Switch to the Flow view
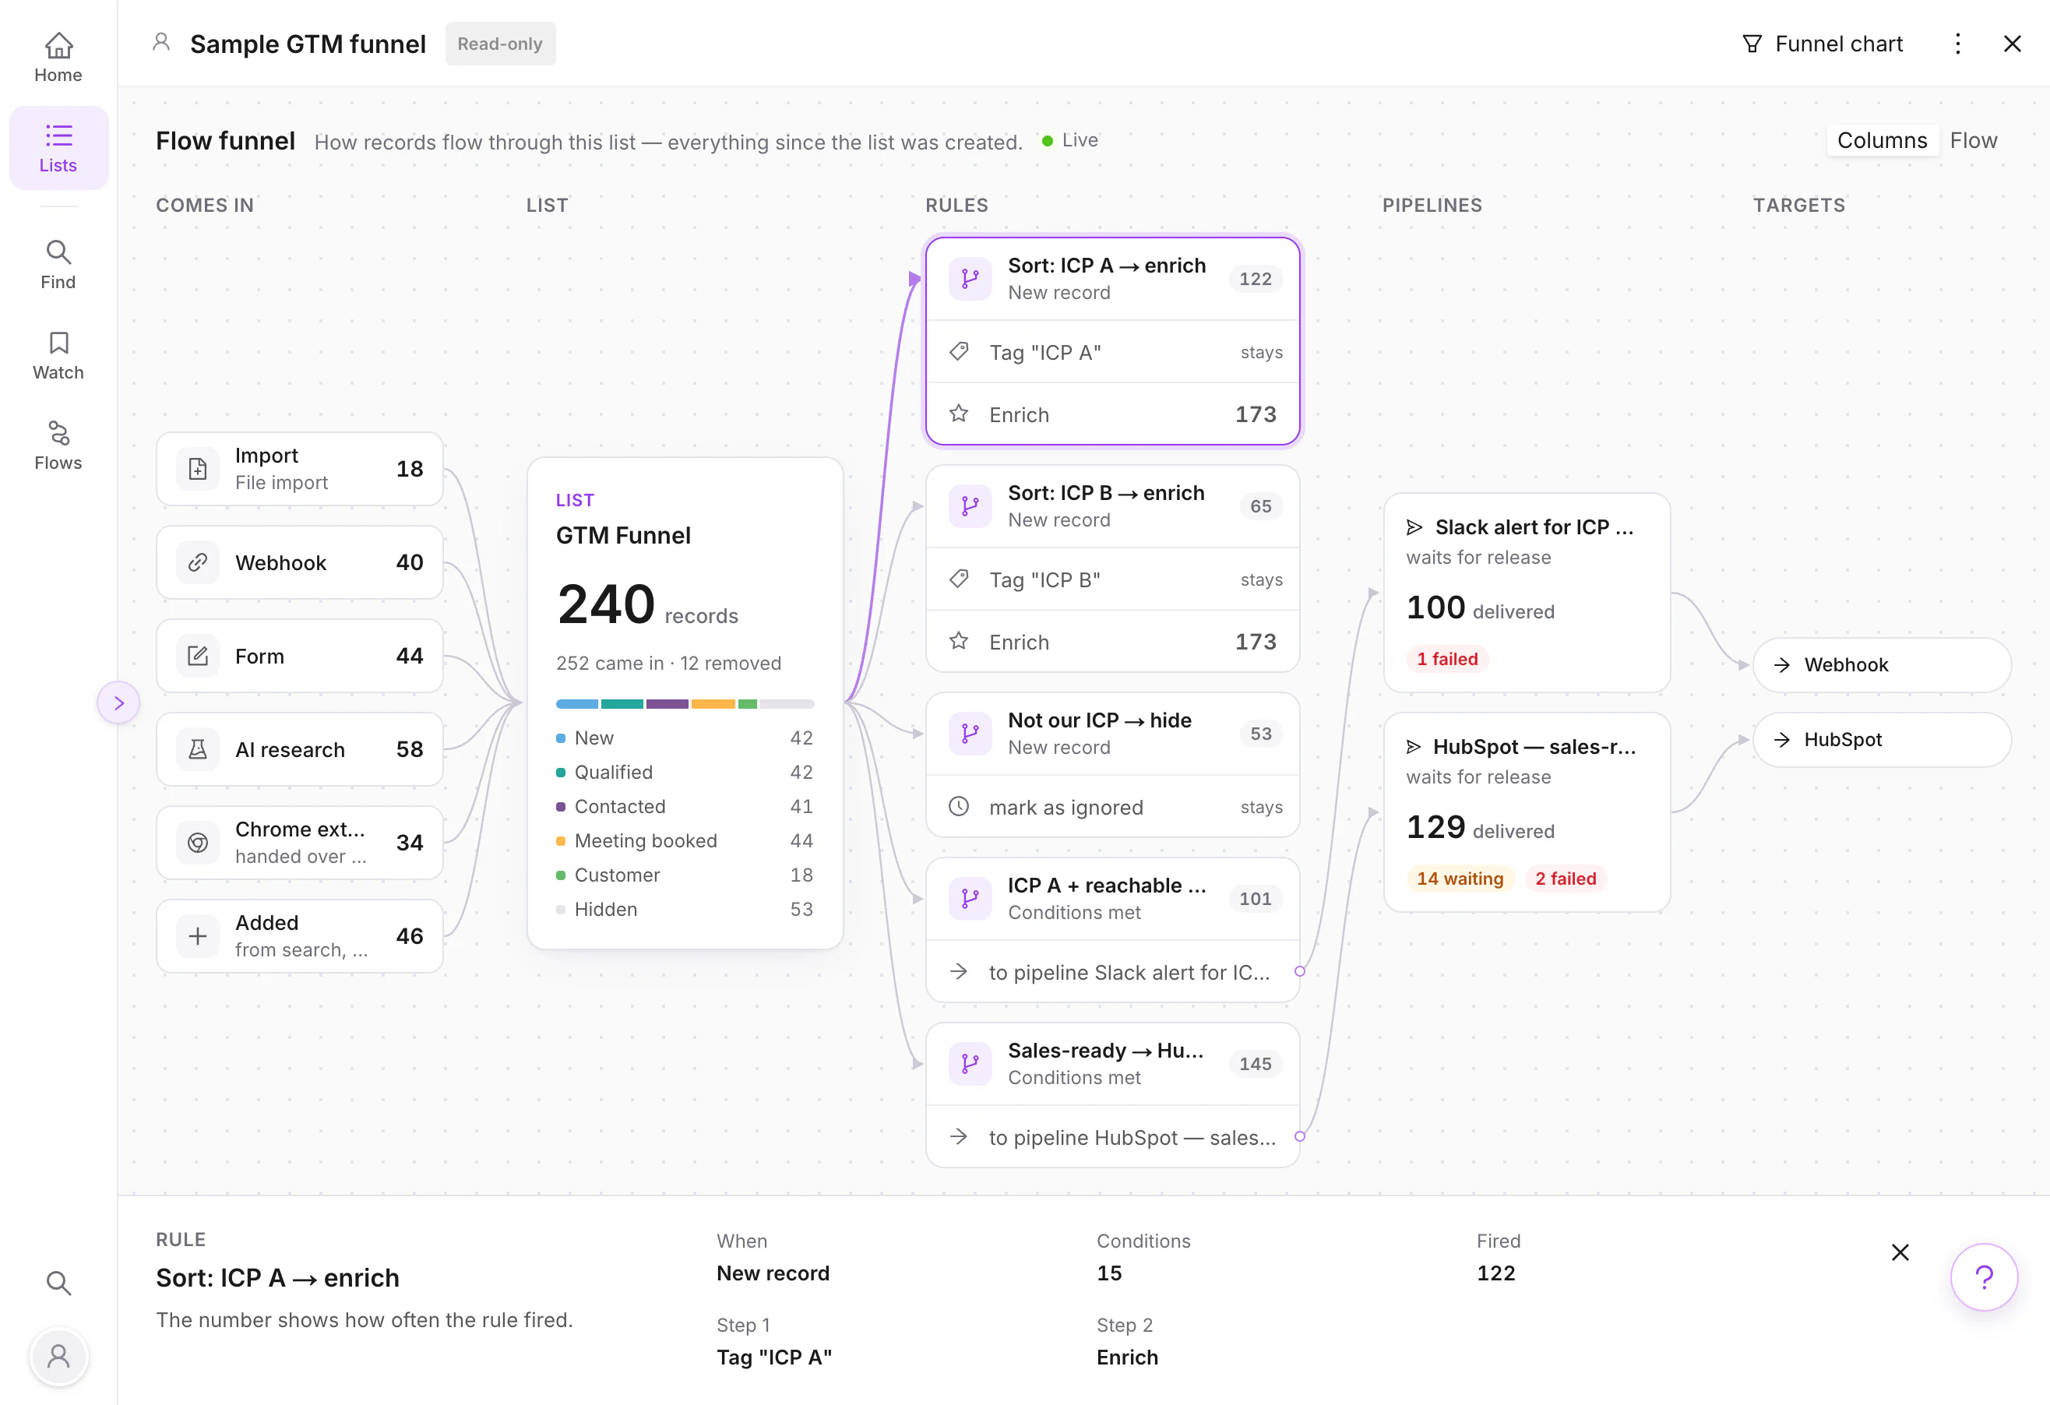 (1973, 140)
